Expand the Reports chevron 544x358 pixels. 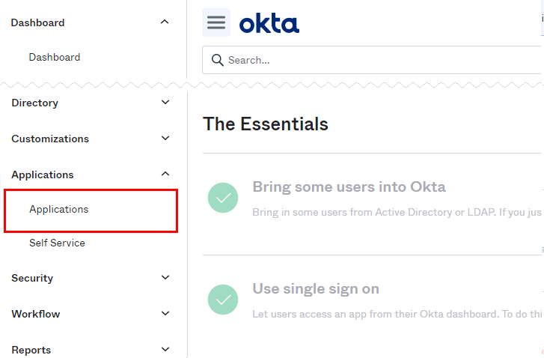tap(165, 349)
